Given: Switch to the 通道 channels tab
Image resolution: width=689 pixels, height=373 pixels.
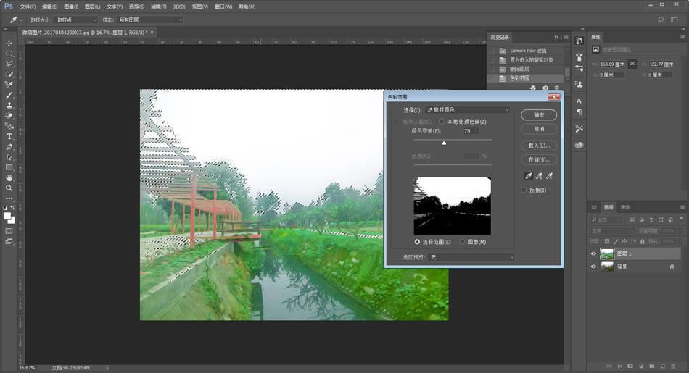Looking at the screenshot, I should 625,207.
